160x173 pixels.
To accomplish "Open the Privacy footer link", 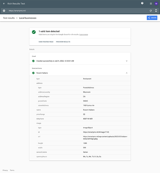I will tap(5, 170).
